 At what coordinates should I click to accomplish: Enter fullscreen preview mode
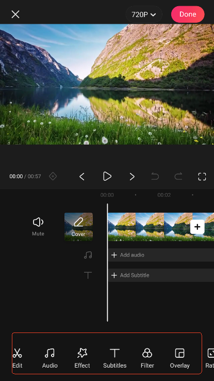pos(202,177)
